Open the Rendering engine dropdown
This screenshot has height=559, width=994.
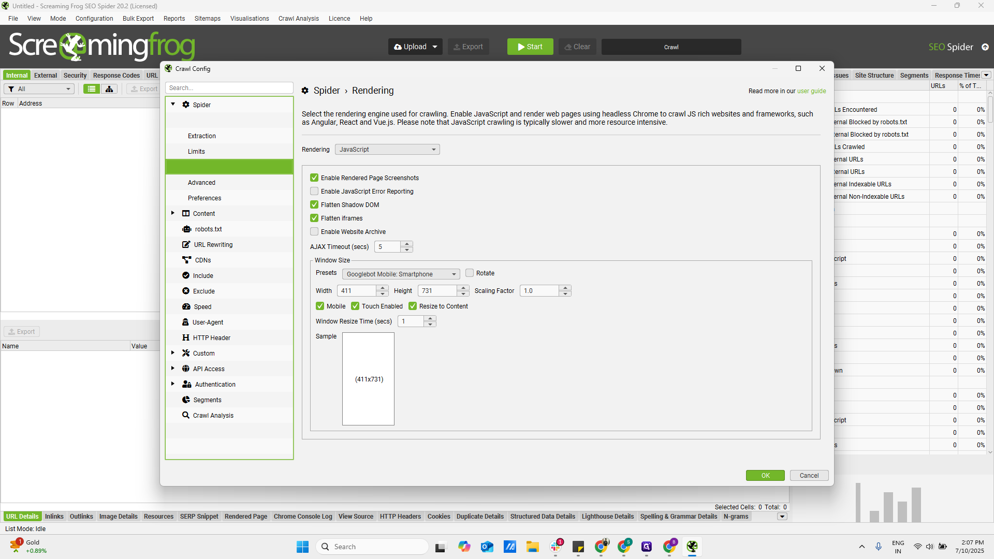pos(387,149)
